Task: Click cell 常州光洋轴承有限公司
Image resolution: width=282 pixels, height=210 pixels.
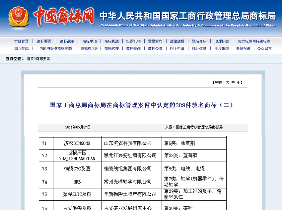Action: click(x=132, y=182)
